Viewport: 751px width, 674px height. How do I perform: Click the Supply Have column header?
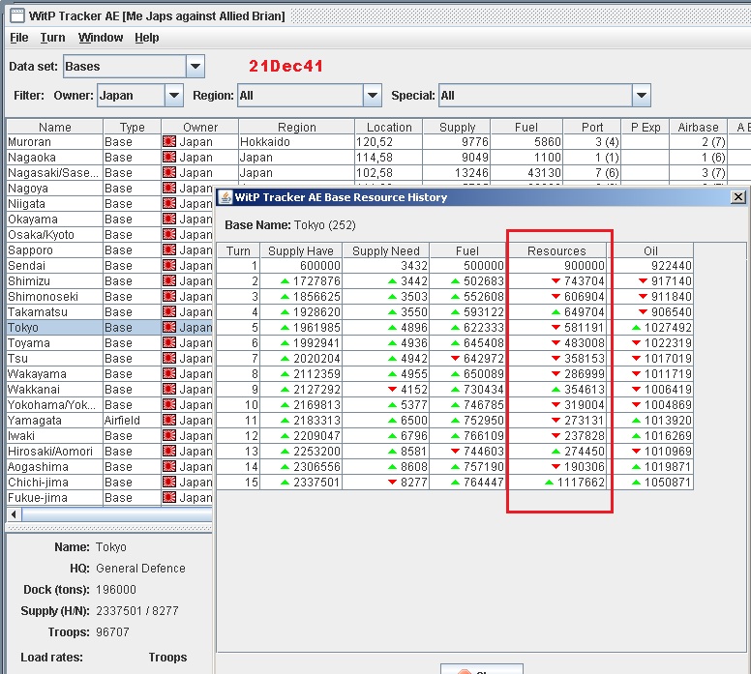click(301, 250)
